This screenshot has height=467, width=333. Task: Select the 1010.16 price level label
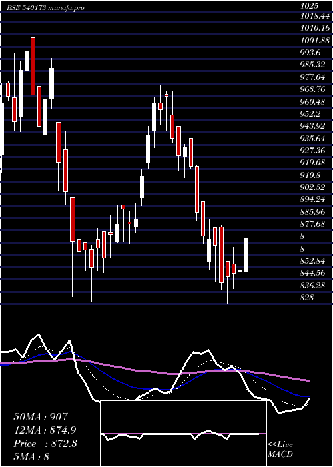[x=315, y=28]
